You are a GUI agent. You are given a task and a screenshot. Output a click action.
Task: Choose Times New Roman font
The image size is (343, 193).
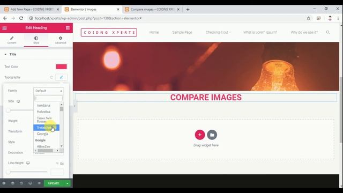point(44,120)
